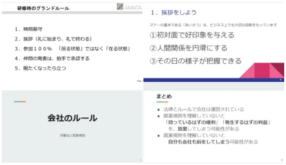Click the heading まとめ
This screenshot has width=286, height=165.
pos(164,96)
